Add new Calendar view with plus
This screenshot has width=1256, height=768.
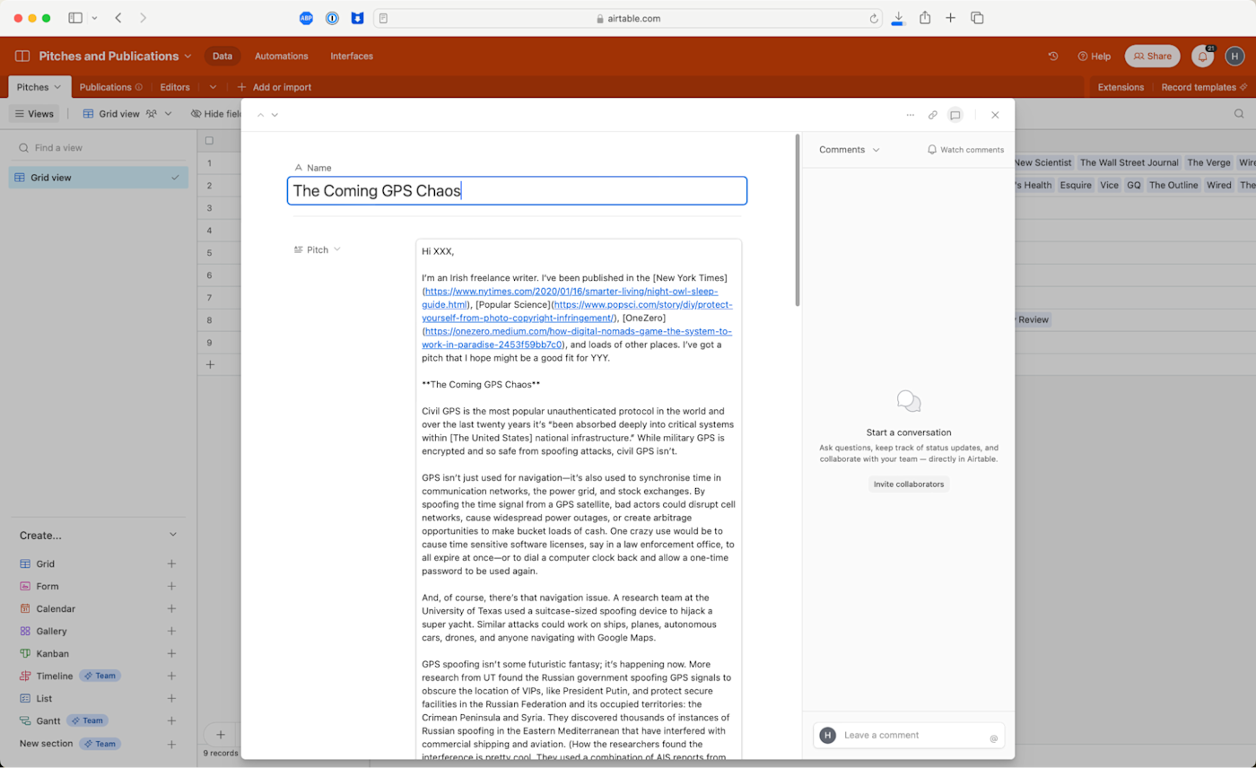(171, 608)
